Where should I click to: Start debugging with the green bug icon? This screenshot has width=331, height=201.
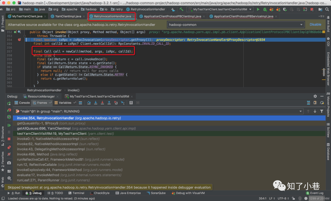(265, 9)
